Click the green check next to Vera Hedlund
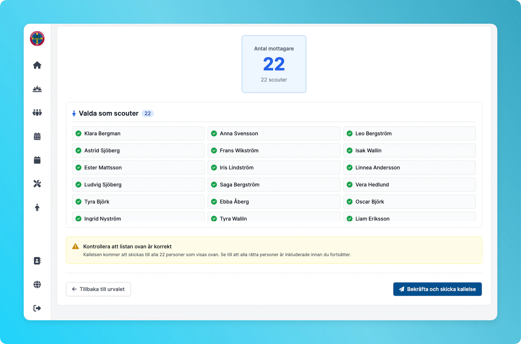The width and height of the screenshot is (521, 344). [x=350, y=185]
